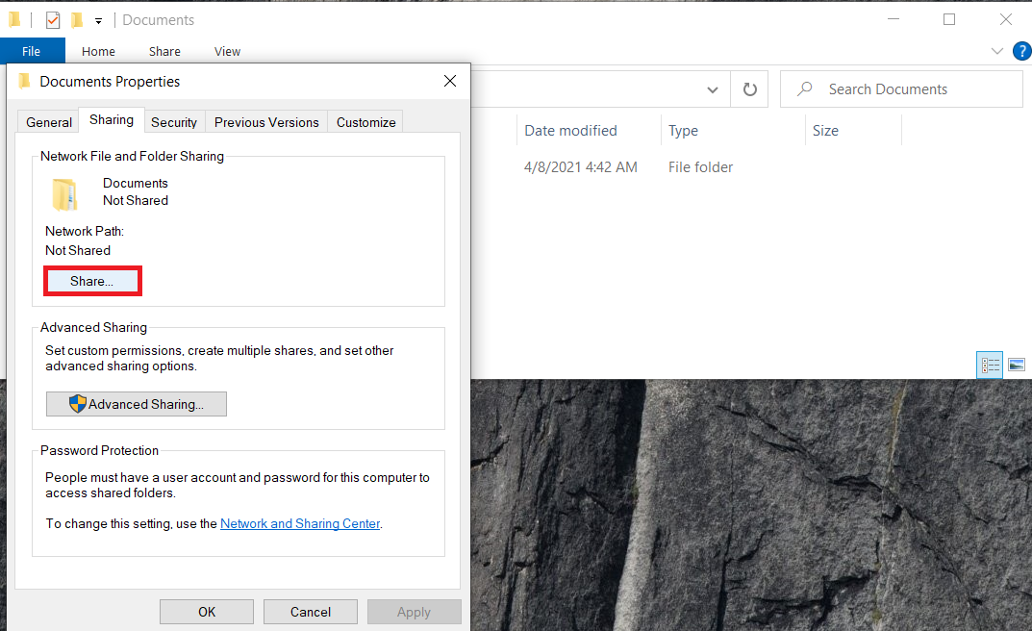The width and height of the screenshot is (1032, 631).
Task: Open the Customize Quick Access Toolbar dropdown
Action: tap(97, 19)
